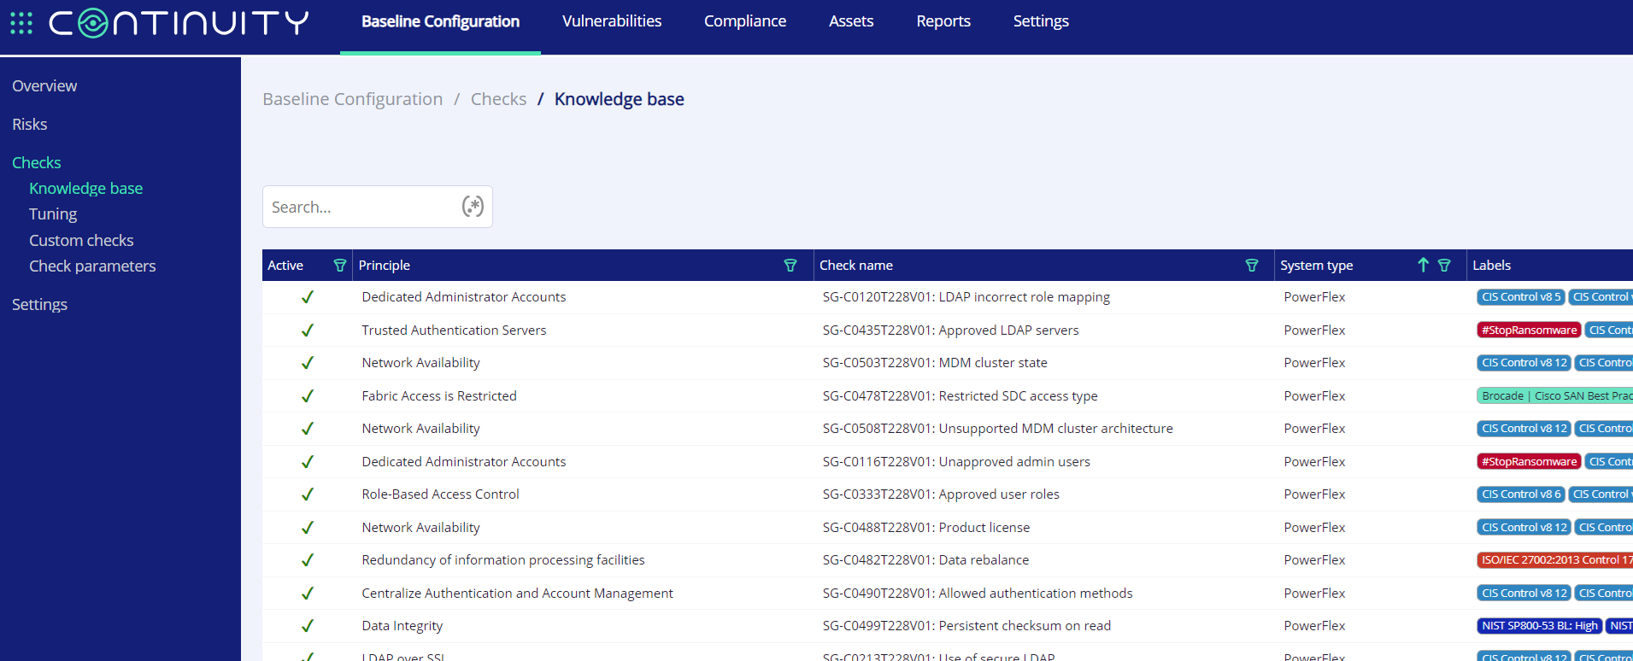Click #StopRansomware label in Approved LDAP servers row
This screenshot has height=661, width=1633.
click(1530, 330)
